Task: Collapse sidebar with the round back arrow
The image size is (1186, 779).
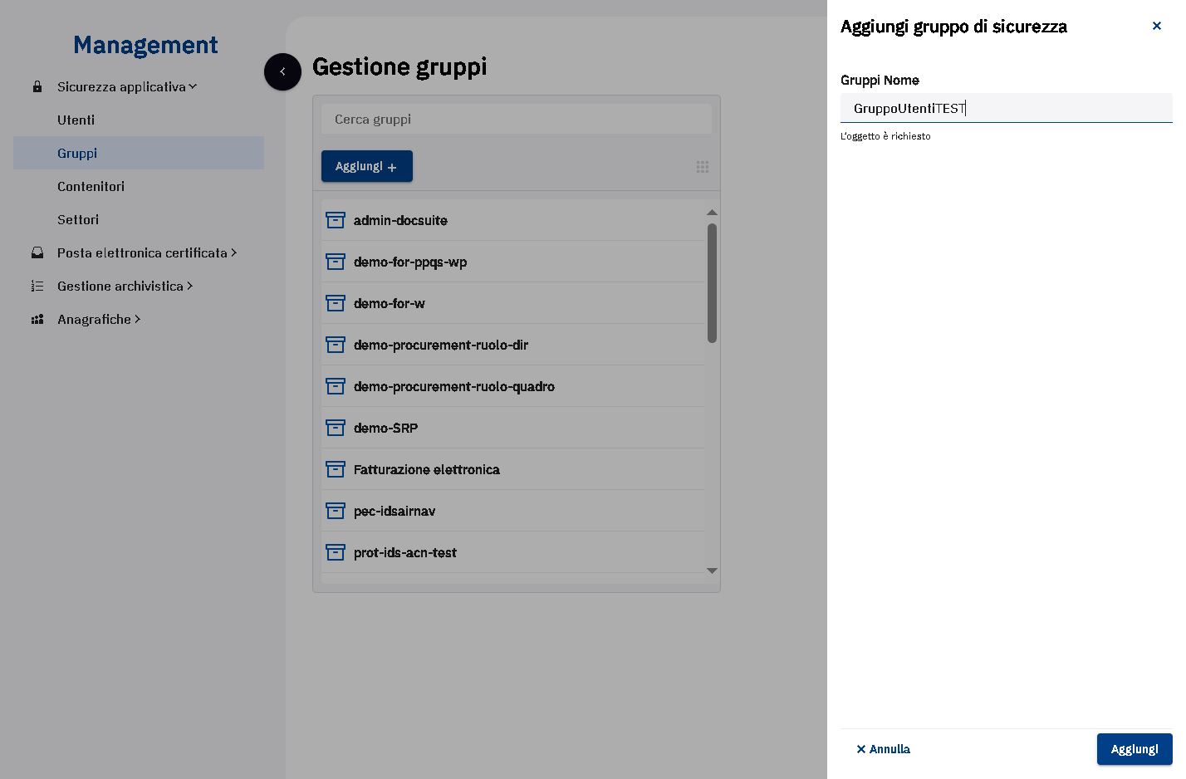Action: (x=282, y=71)
